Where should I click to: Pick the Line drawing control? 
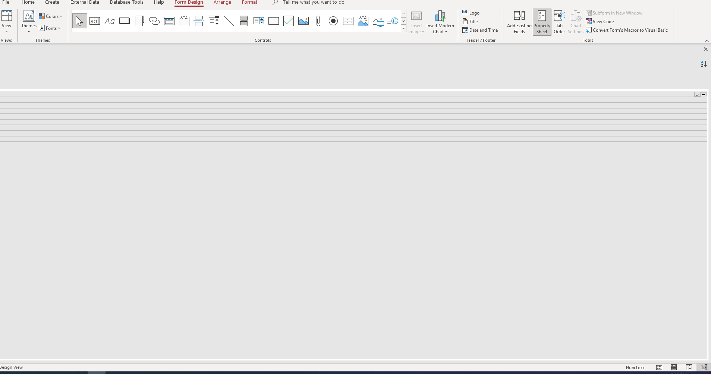229,21
